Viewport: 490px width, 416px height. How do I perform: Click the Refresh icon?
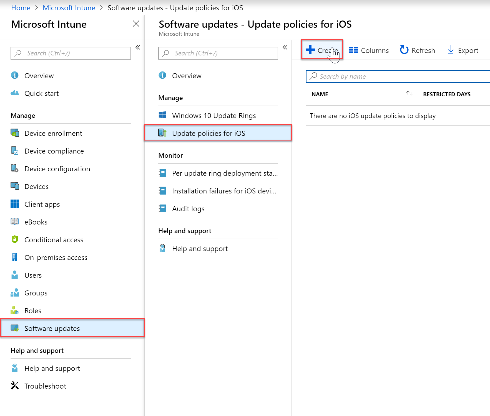(404, 50)
